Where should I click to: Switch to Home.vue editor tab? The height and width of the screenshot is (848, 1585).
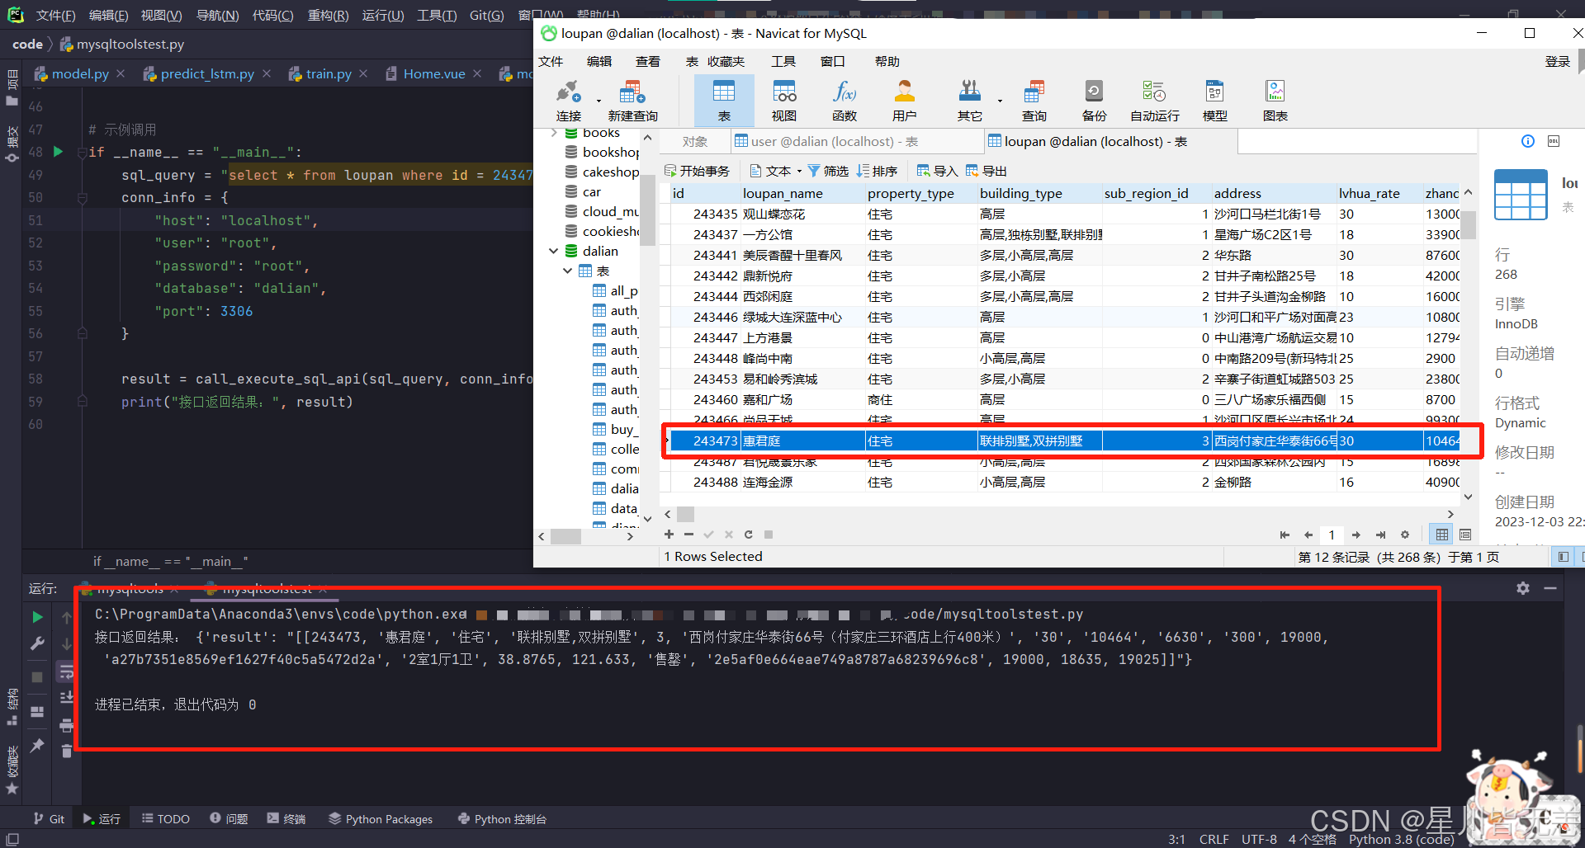tap(433, 73)
